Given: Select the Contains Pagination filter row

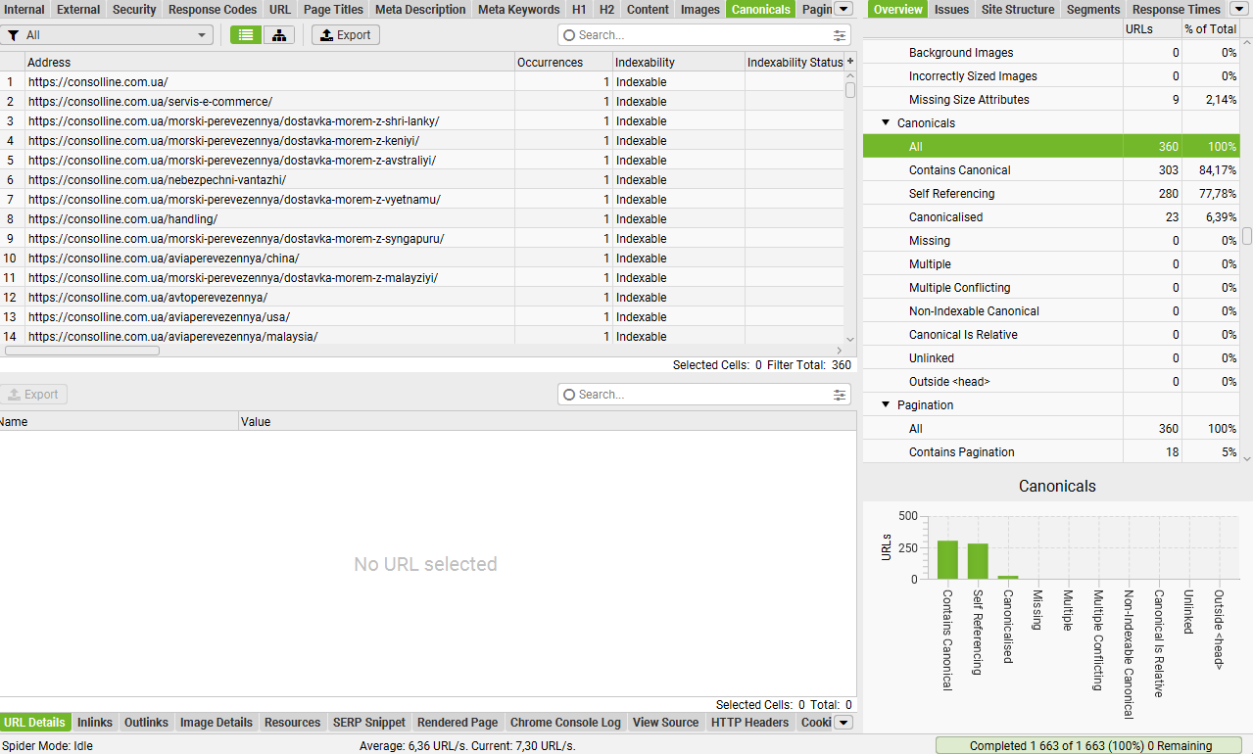Looking at the screenshot, I should click(x=1051, y=451).
